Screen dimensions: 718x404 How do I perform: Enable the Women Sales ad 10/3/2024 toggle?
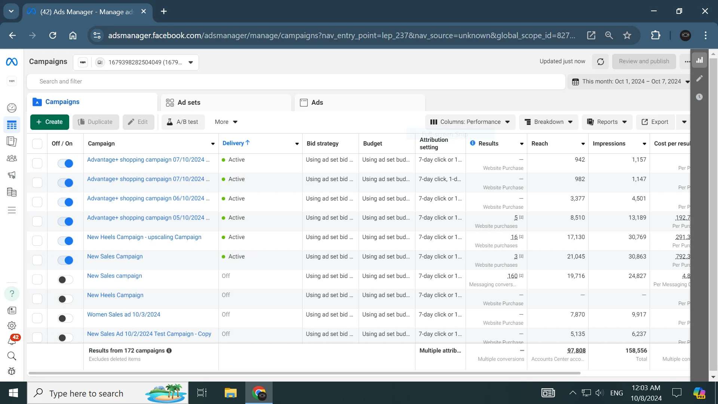coord(65,318)
